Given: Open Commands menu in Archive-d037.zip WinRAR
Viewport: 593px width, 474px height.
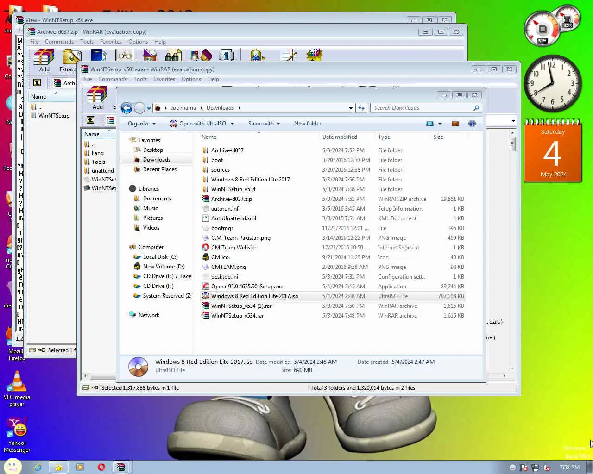Looking at the screenshot, I should pos(59,42).
